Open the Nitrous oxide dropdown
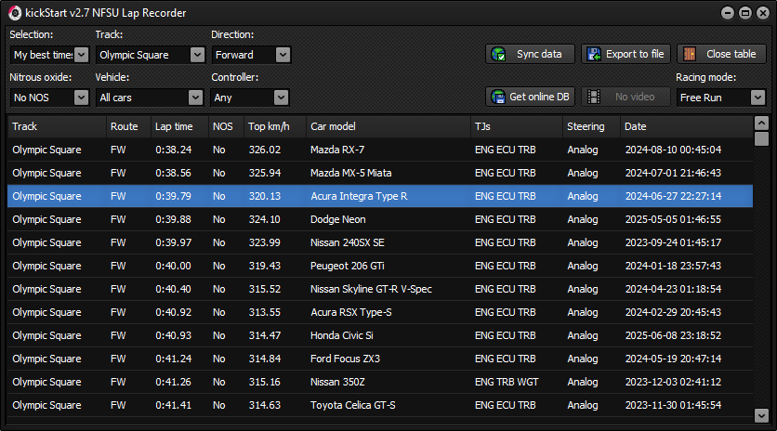The height and width of the screenshot is (431, 777). (x=49, y=98)
